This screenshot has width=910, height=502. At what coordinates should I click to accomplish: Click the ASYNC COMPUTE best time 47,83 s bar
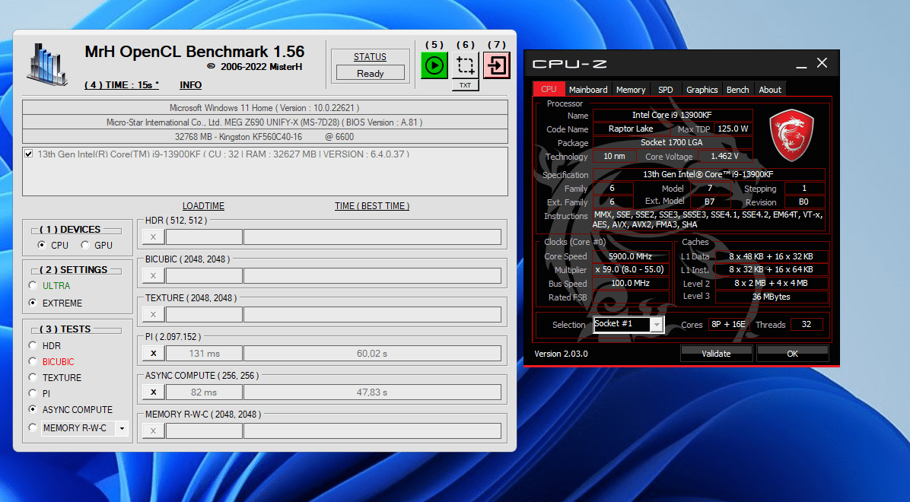372,392
